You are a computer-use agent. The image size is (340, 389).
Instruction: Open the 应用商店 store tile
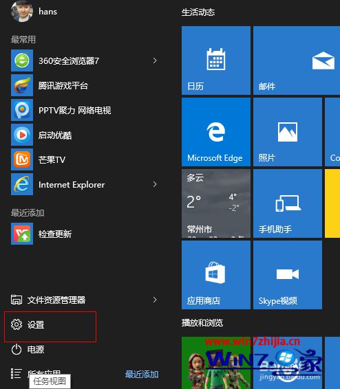pyautogui.click(x=216, y=275)
